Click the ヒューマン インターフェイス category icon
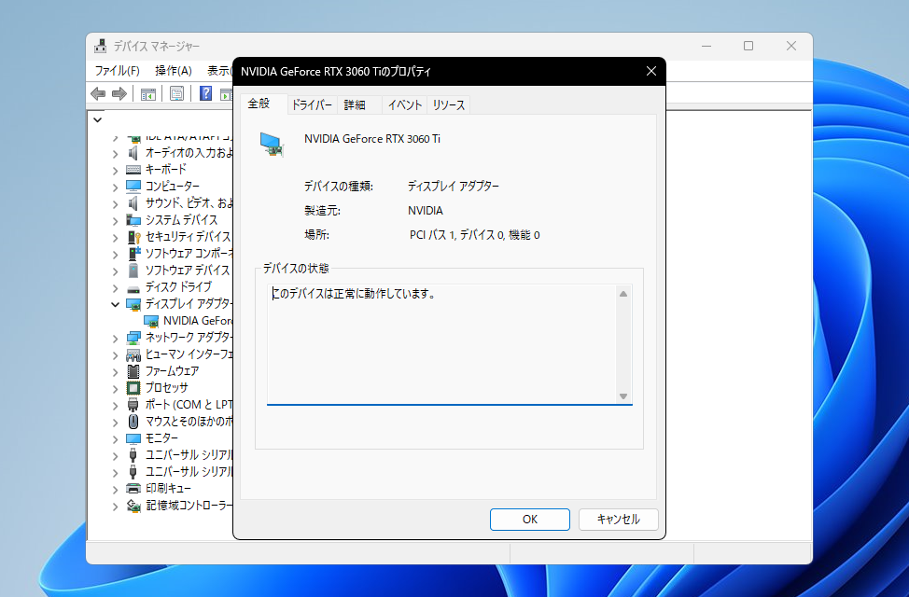 pos(133,354)
